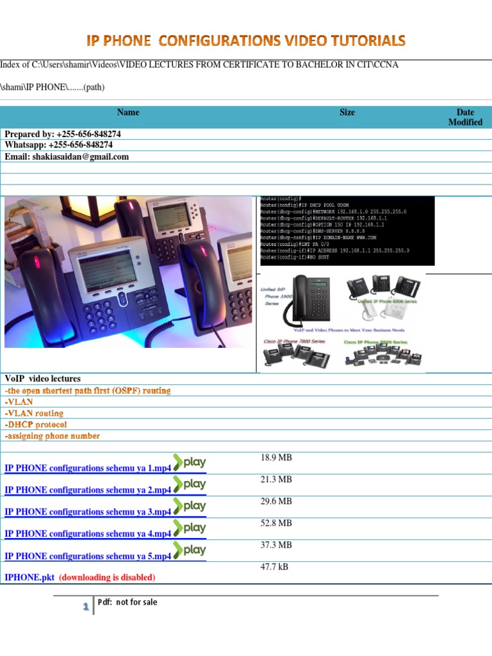This screenshot has height=656, width=492.
Task: Click the \shami\IP PHONE path continuation line
Action: [x=53, y=87]
